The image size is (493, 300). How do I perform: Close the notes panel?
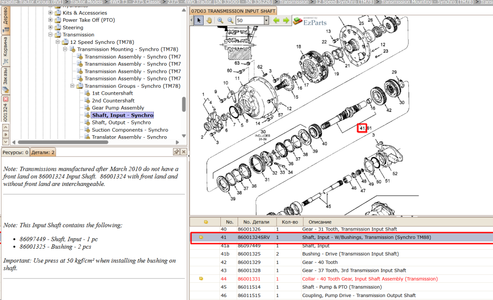(x=183, y=152)
